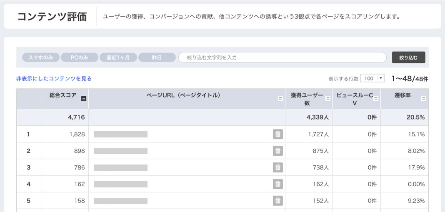Hide row 4 content via trash icon
Image resolution: width=445 pixels, height=212 pixels.
click(278, 184)
